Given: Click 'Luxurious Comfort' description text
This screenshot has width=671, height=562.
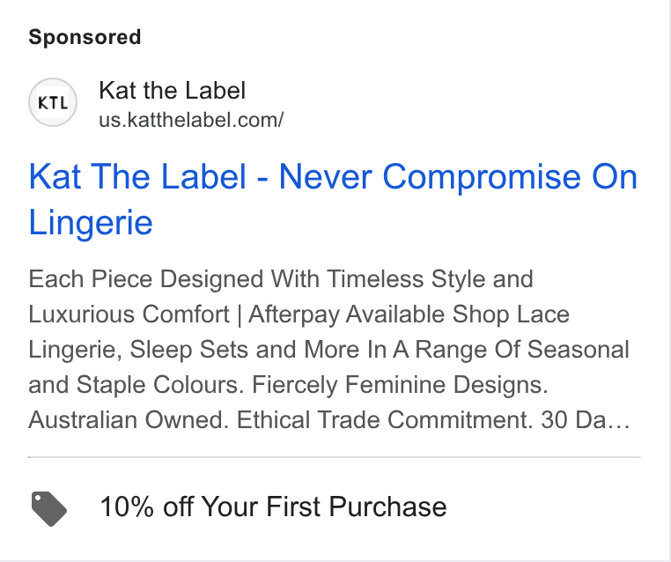Looking at the screenshot, I should tap(129, 314).
